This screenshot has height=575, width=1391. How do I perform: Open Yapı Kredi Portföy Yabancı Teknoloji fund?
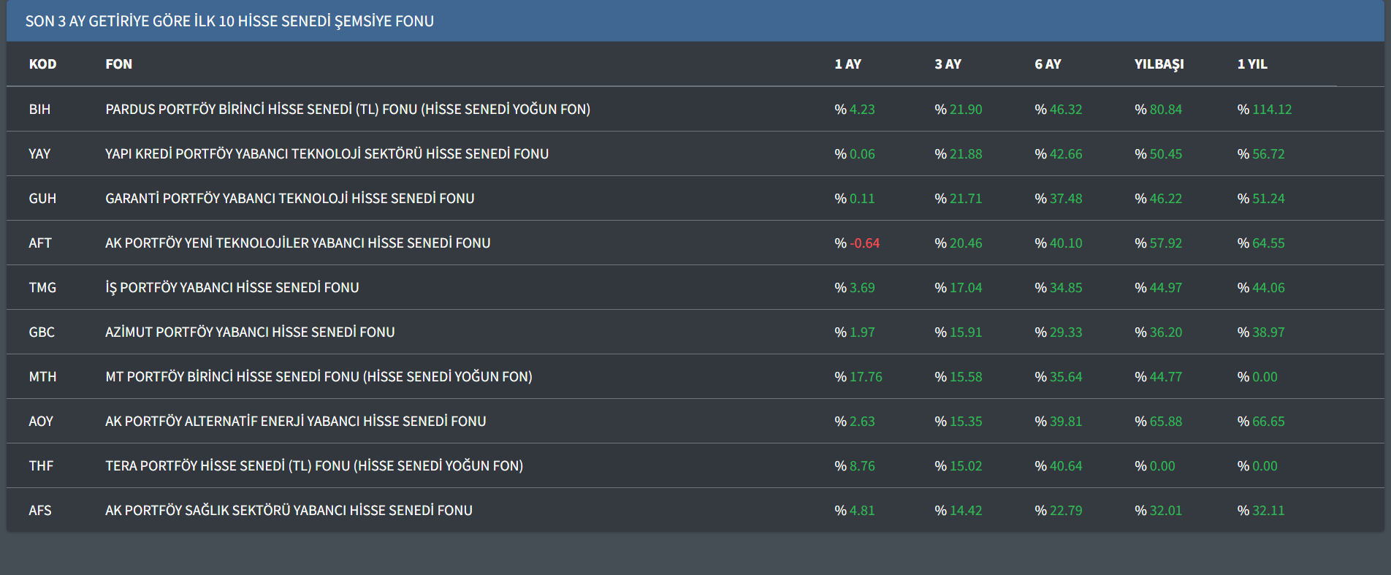click(327, 154)
